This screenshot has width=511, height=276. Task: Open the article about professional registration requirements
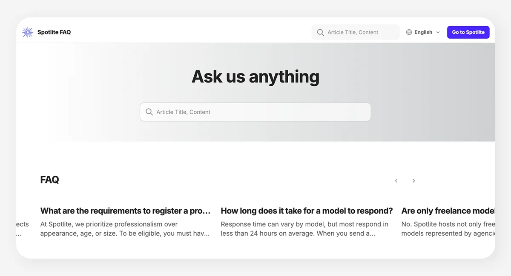click(x=125, y=221)
